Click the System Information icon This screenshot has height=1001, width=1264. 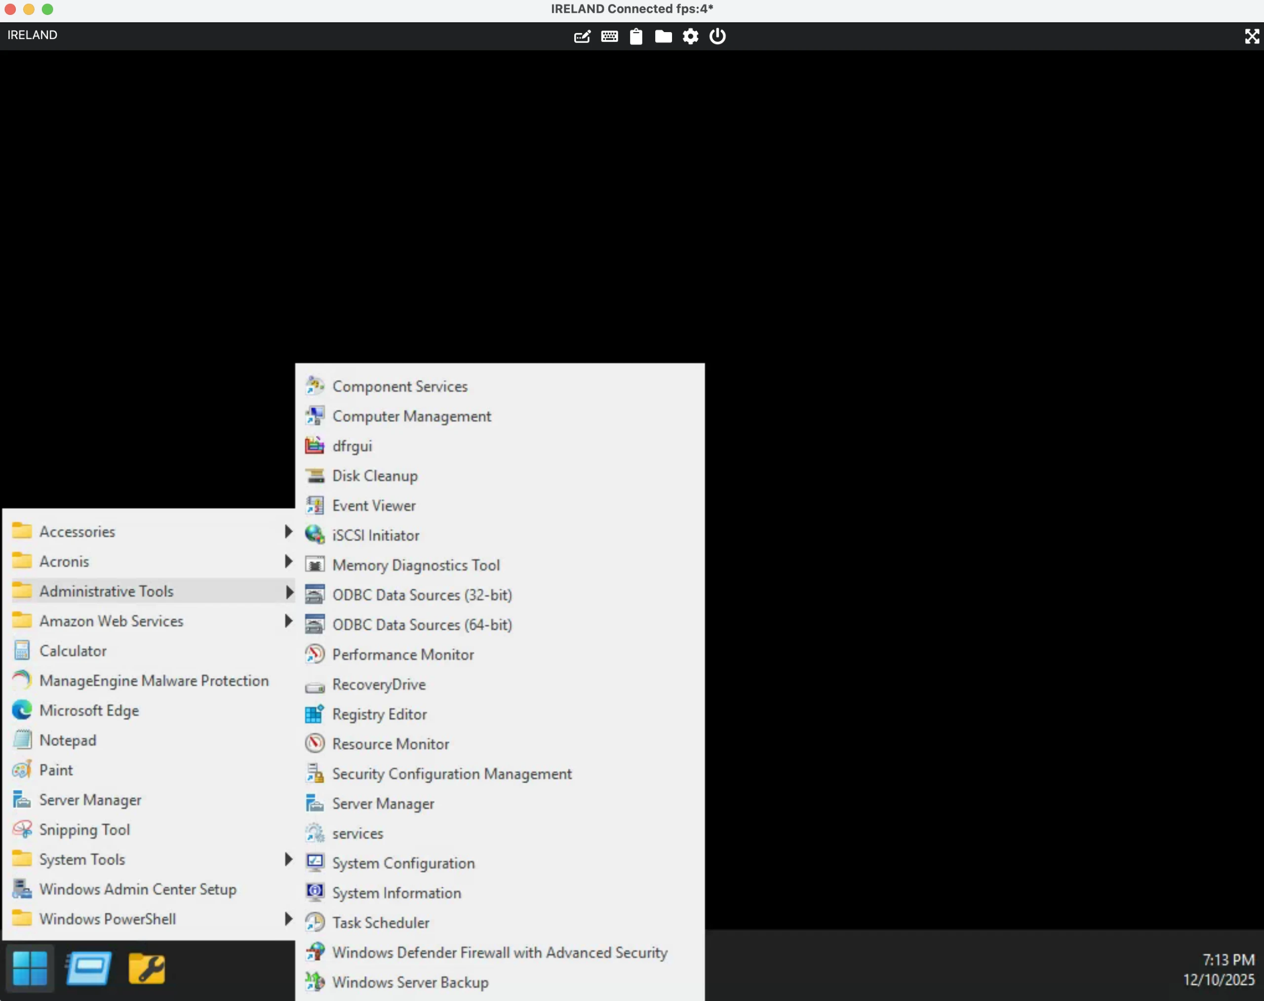(315, 892)
